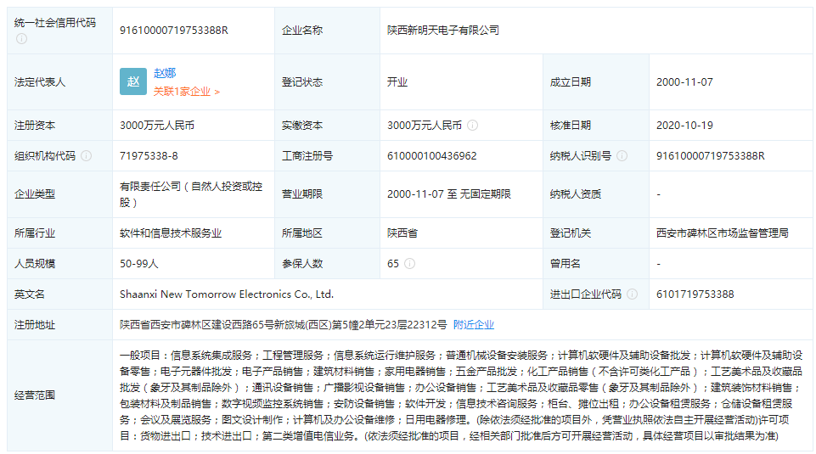The height and width of the screenshot is (454, 816).
Task: Click English name Shaanxi New Tomorrow Electronics
Action: 227,294
